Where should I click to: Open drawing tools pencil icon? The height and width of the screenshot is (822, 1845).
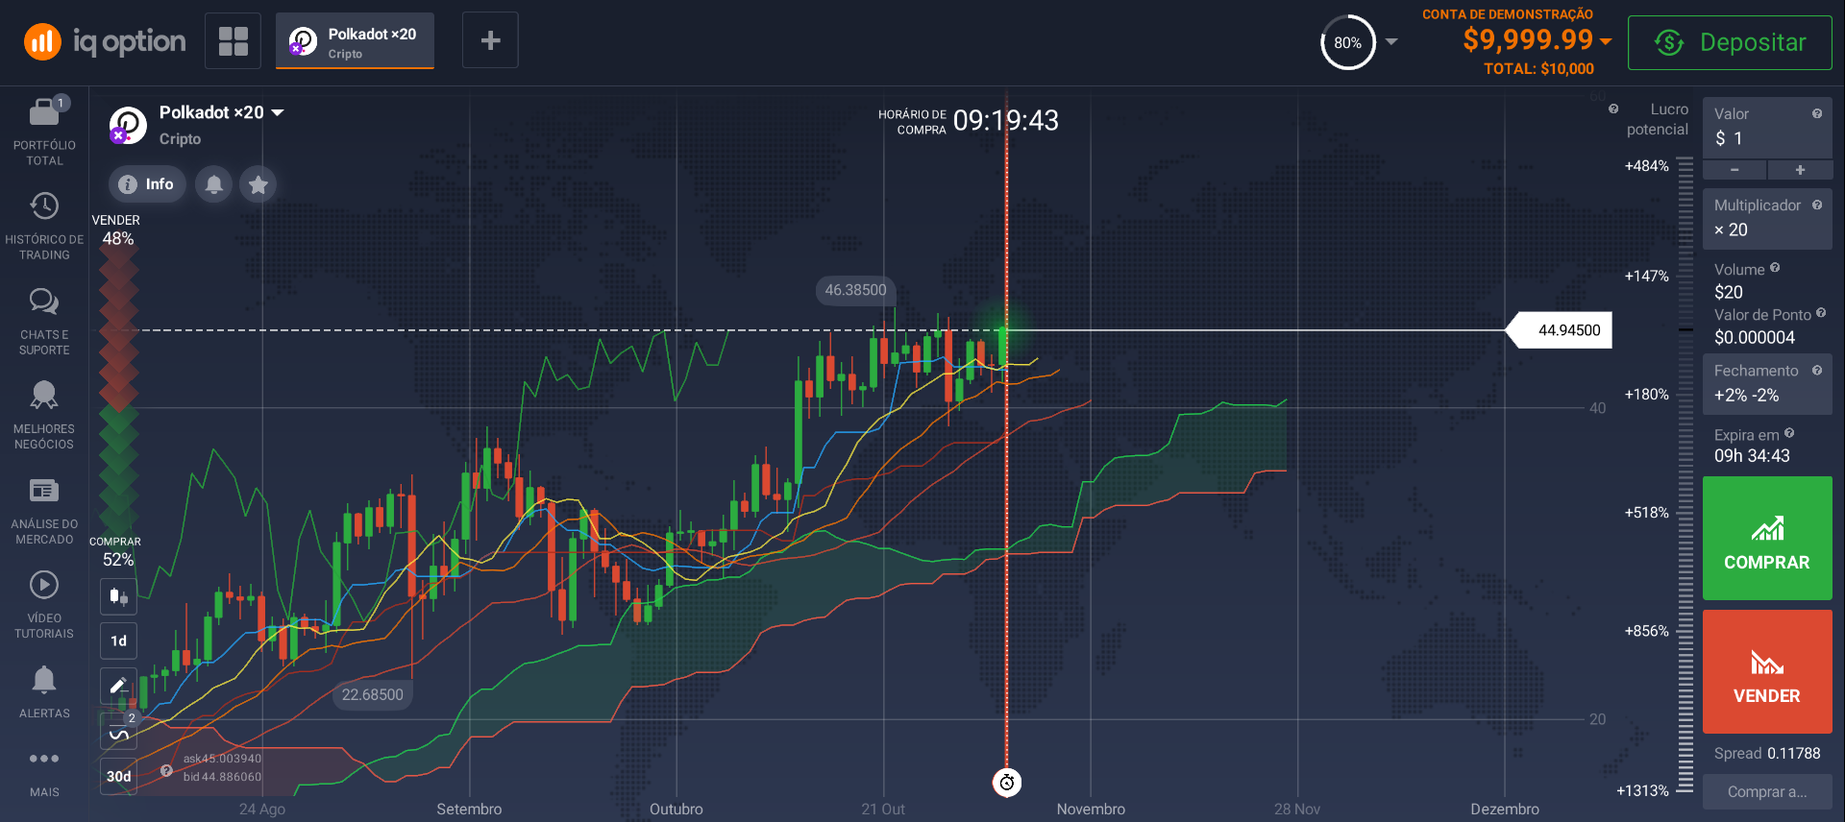tap(118, 686)
